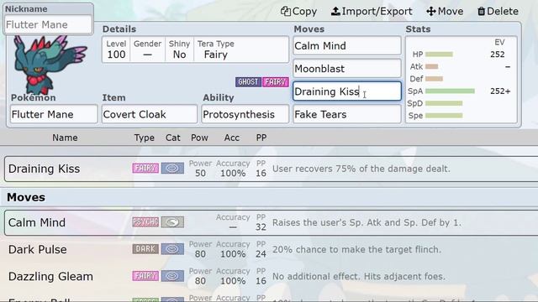This screenshot has height=302, width=538.
Task: Delete this Pokémon set
Action: coord(498,11)
